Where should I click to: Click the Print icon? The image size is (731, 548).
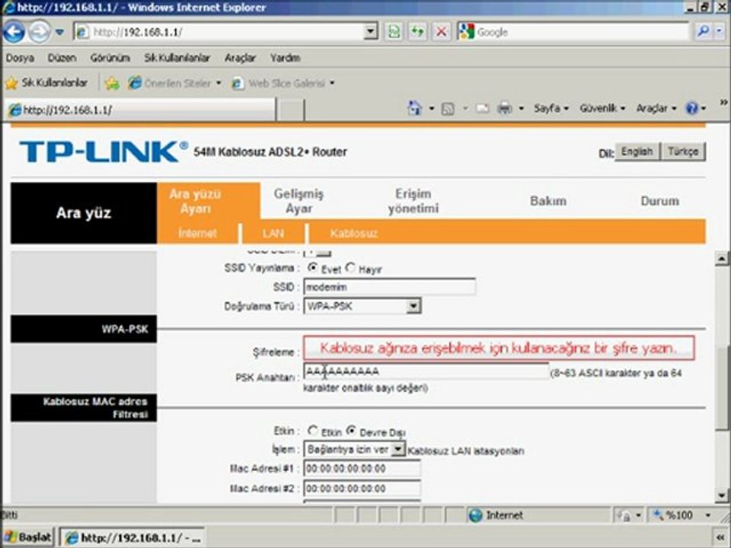(x=504, y=109)
